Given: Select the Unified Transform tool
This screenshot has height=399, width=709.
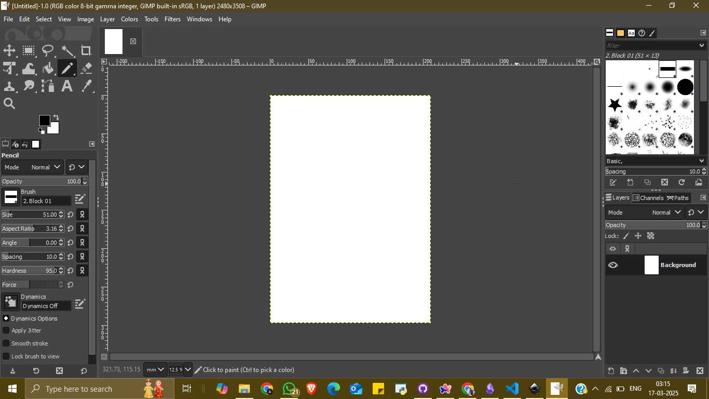Looking at the screenshot, I should coord(9,68).
